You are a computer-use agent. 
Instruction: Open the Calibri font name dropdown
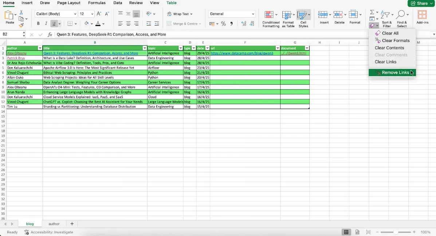(75, 14)
